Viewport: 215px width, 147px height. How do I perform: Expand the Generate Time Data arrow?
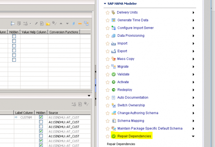pyautogui.click(x=193, y=20)
